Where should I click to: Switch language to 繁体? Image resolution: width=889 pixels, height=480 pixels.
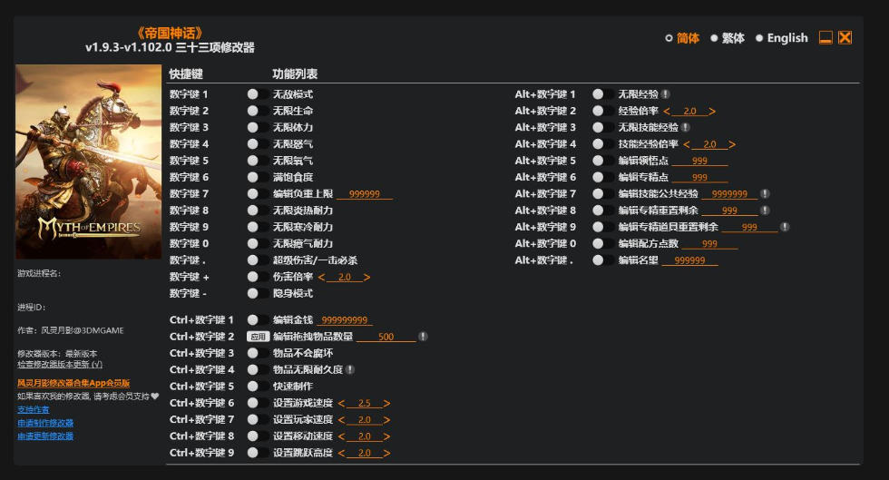pyautogui.click(x=728, y=38)
